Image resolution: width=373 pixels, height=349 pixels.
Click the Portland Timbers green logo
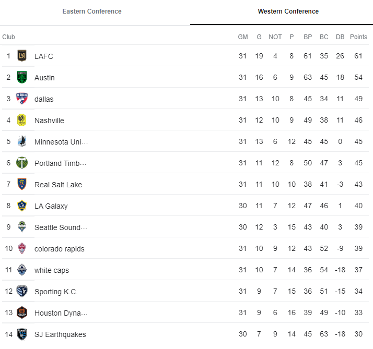[x=22, y=163]
